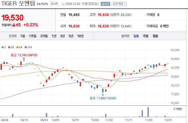Click the 최저 17,600 (10/30) low label

(103, 98)
